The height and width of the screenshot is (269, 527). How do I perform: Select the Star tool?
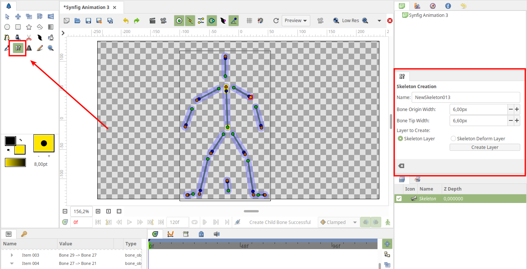[x=29, y=27]
